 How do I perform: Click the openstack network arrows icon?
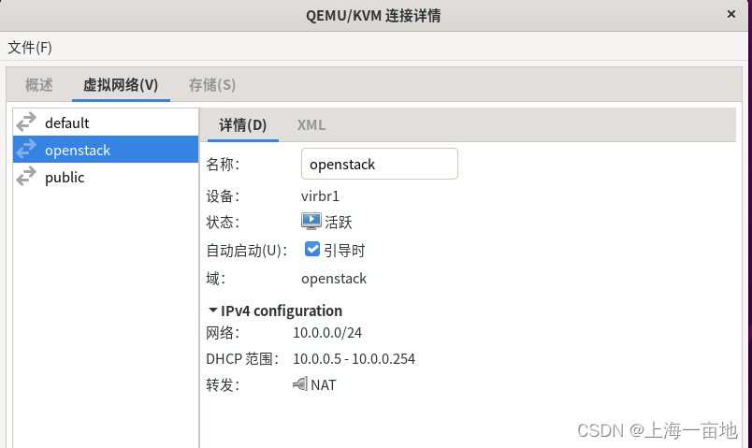26,150
